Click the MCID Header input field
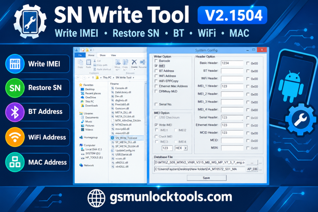Viewport: 318px width, 212px height. (x=232, y=133)
